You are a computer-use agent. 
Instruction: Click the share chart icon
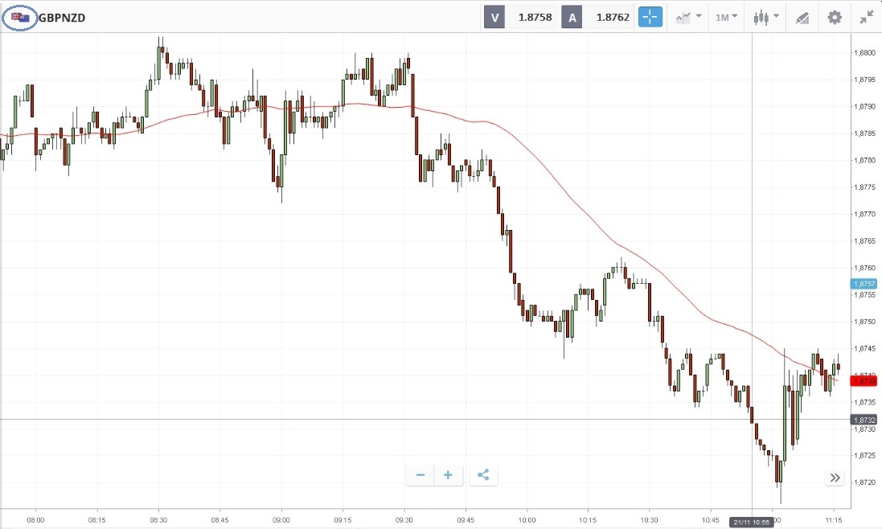click(483, 475)
